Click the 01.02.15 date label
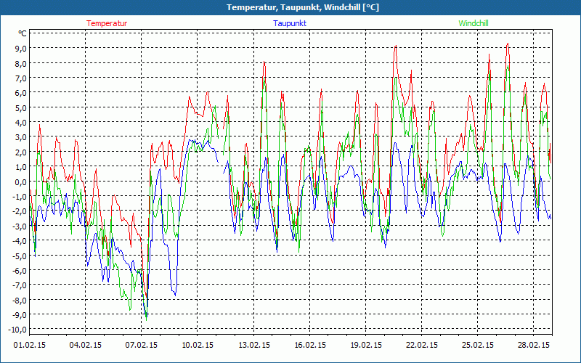Viewport: 581px width, 363px height. (x=30, y=345)
